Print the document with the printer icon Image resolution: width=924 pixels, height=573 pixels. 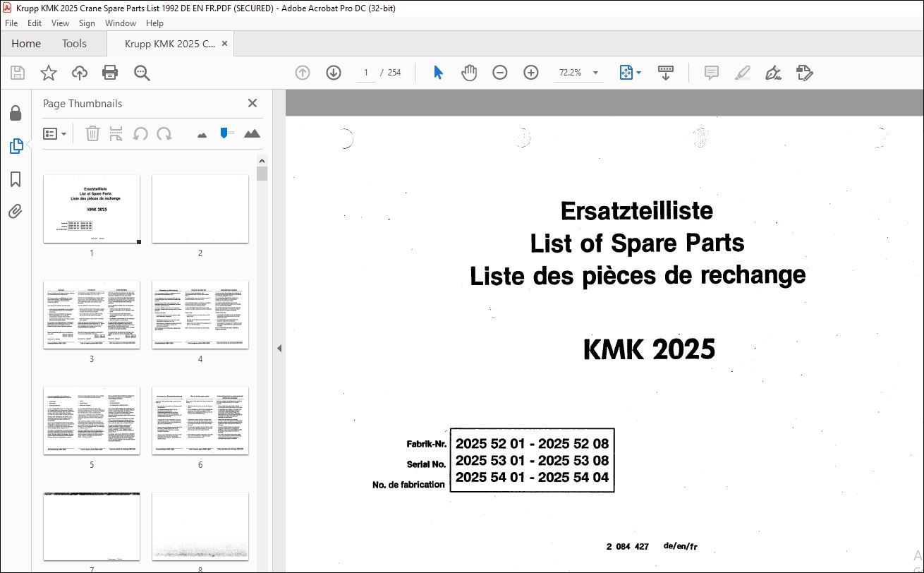[x=110, y=73]
